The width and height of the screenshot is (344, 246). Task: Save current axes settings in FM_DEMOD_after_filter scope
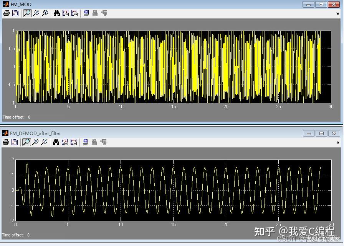coord(65,142)
